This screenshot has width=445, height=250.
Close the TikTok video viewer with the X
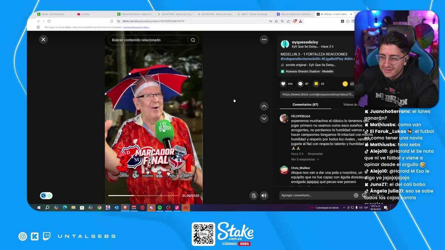pyautogui.click(x=43, y=40)
